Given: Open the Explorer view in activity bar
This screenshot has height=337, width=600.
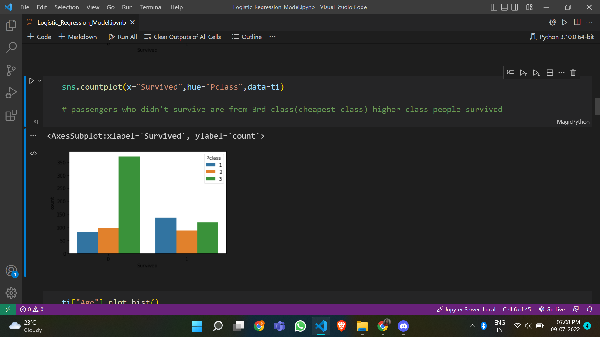Looking at the screenshot, I should pos(11,25).
